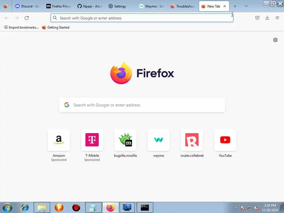The image size is (284, 213).
Task: Switch to the Waymo tab
Action: [x=152, y=6]
